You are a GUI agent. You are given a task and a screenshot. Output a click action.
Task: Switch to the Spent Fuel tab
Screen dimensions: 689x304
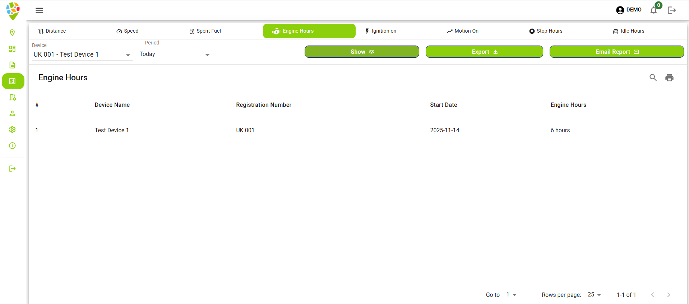pyautogui.click(x=205, y=31)
